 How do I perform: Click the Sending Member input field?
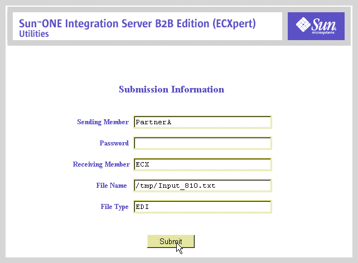(203, 122)
